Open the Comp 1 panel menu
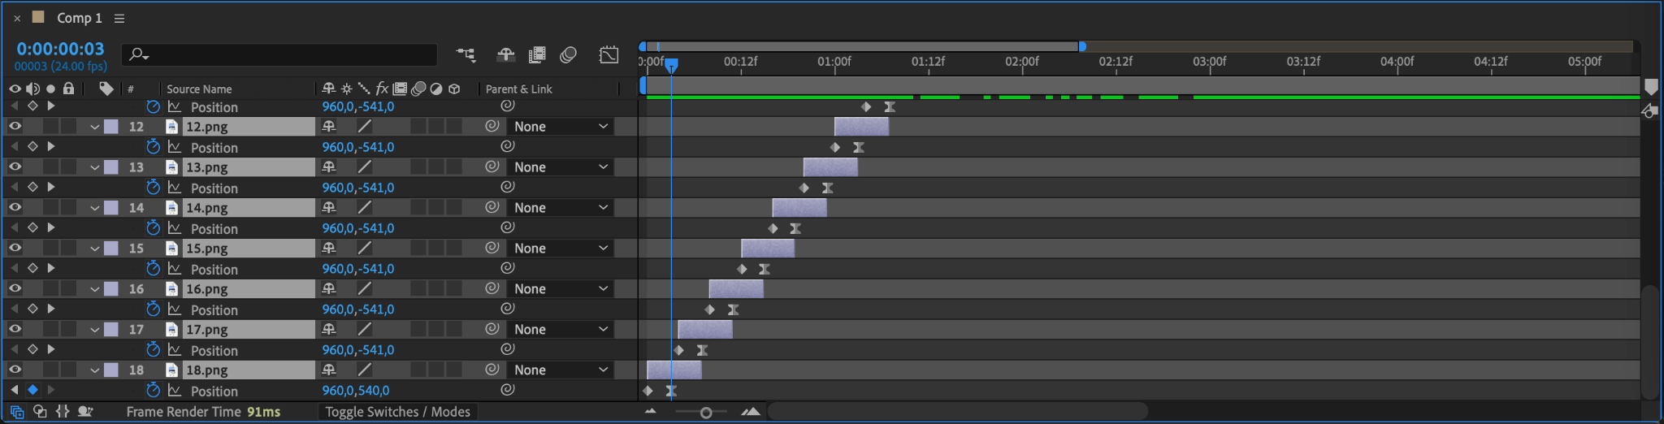The image size is (1664, 424). [x=119, y=18]
